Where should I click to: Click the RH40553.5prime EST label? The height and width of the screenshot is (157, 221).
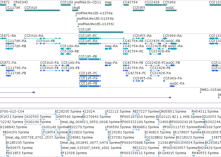click(205, 153)
